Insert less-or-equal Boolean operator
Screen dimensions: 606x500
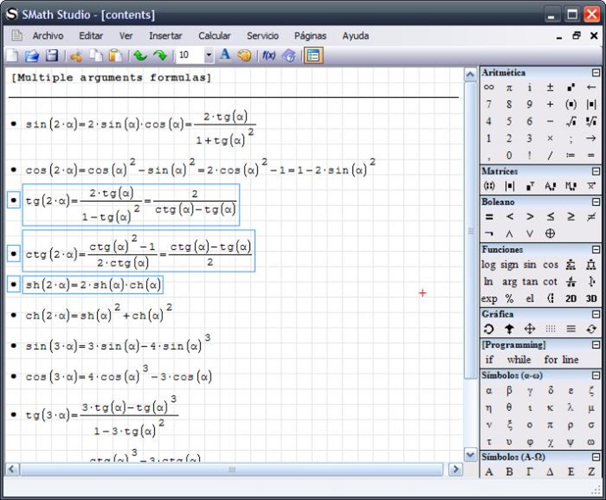[550, 217]
